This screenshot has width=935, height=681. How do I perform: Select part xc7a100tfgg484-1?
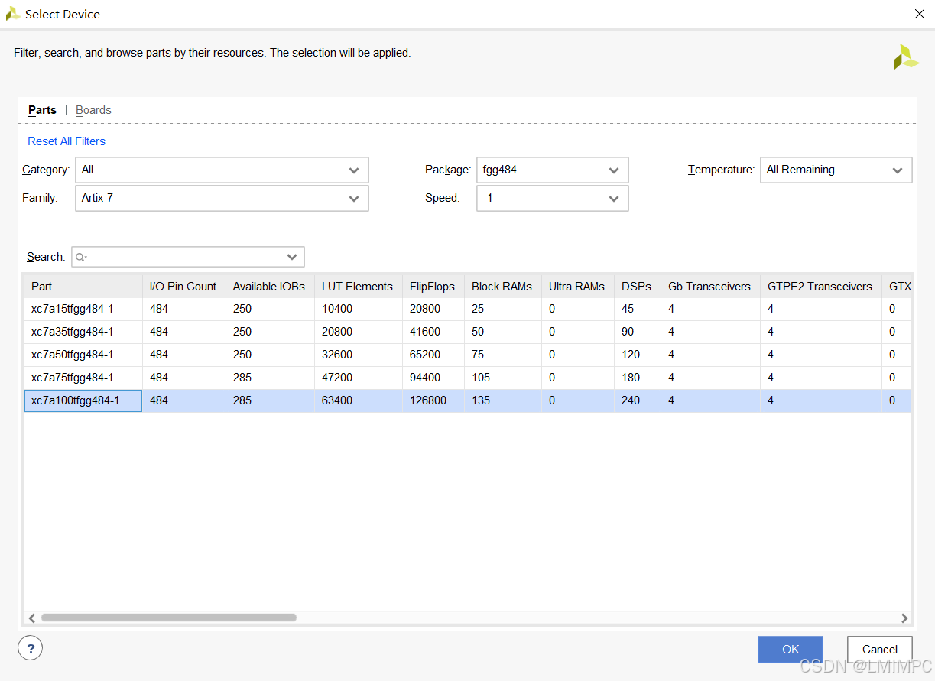(75, 400)
